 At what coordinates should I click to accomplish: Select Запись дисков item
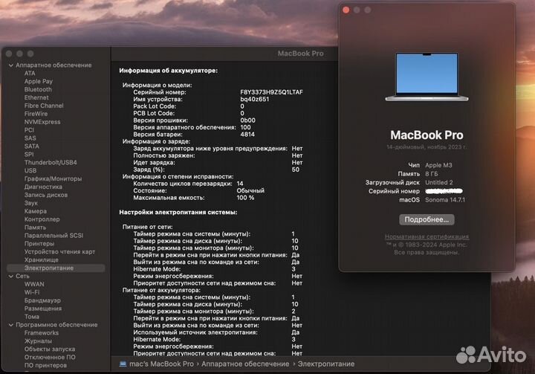click(46, 195)
